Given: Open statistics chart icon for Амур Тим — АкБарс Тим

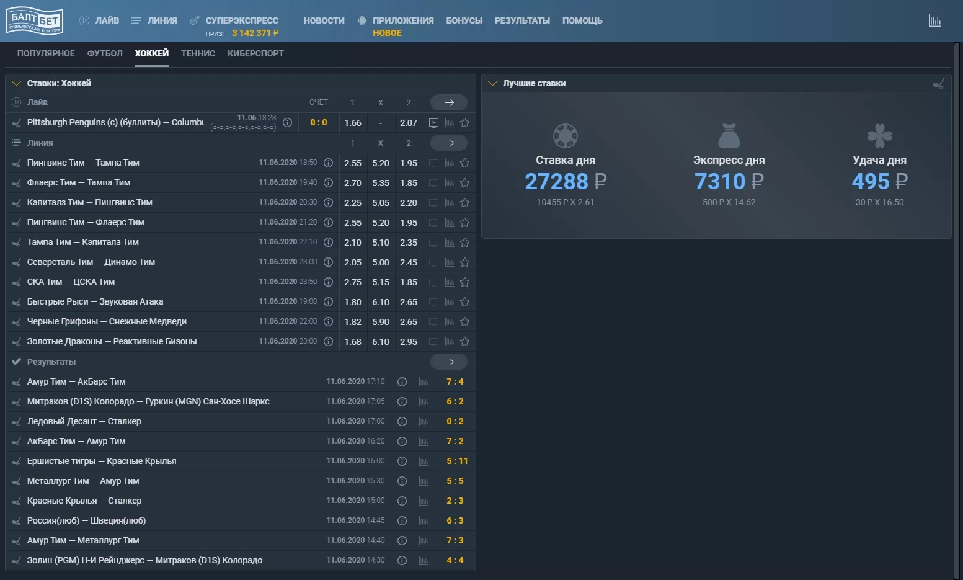Looking at the screenshot, I should pyautogui.click(x=424, y=381).
